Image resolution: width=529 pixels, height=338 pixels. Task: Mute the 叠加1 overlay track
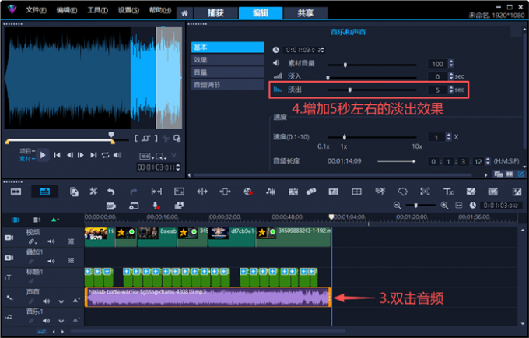click(x=51, y=262)
